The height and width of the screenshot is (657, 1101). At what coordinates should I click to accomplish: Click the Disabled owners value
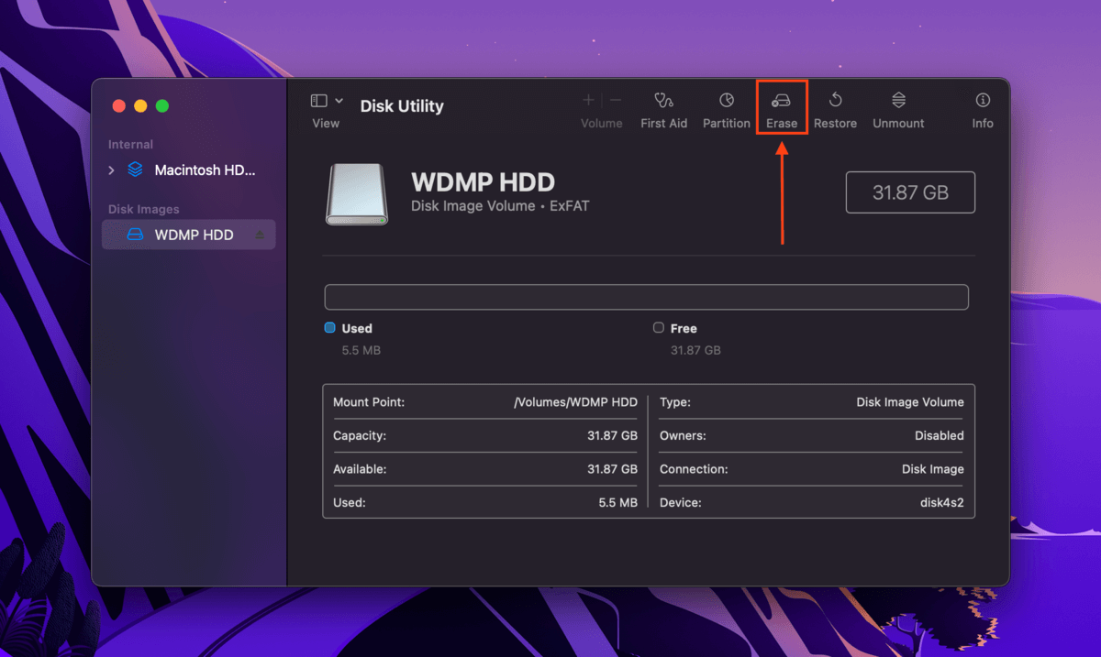tap(940, 435)
